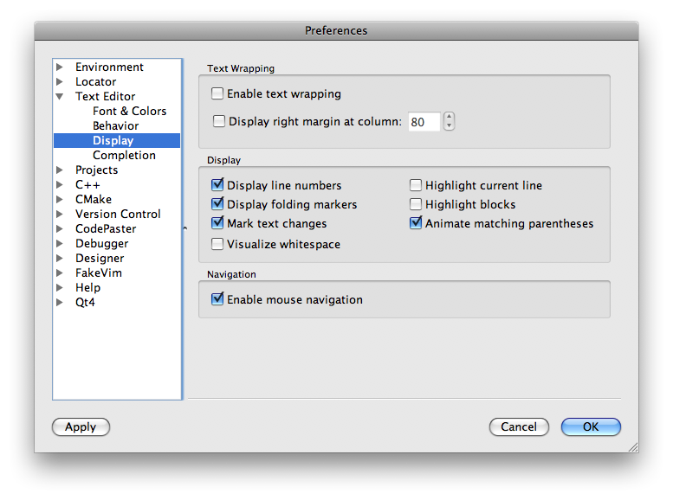Image resolution: width=673 pixels, height=500 pixels.
Task: Uncheck Enable mouse navigation
Action: (217, 299)
